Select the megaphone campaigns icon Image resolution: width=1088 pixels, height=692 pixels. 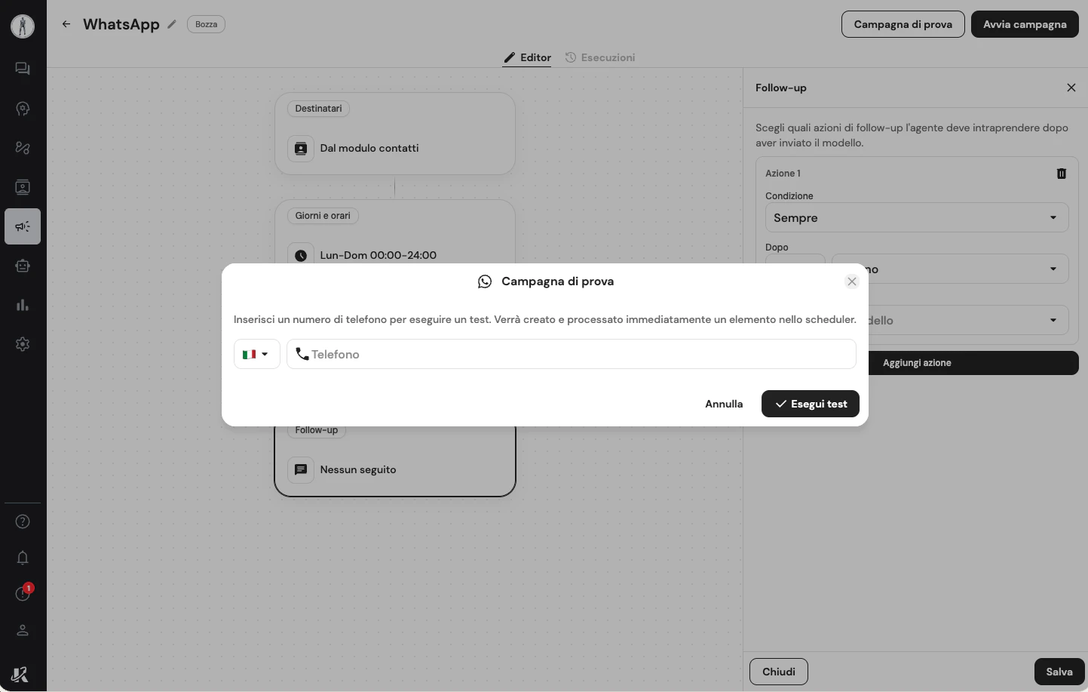23,226
